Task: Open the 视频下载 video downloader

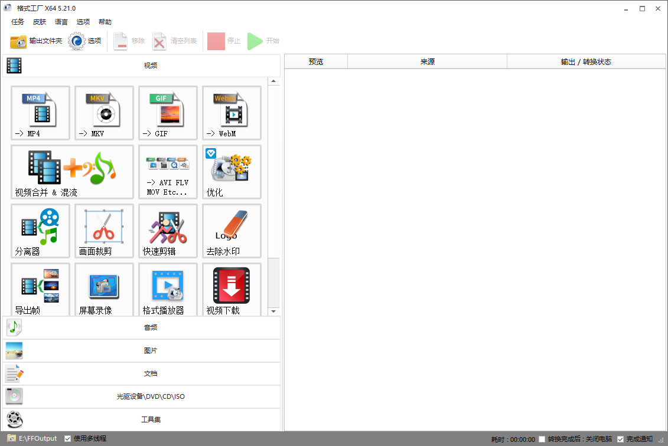Action: pyautogui.click(x=232, y=289)
